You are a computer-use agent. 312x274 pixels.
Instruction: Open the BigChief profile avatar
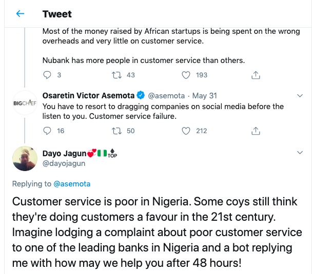pyautogui.click(x=24, y=102)
